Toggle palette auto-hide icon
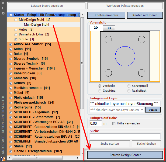This screenshot has width=166, height=162. pyautogui.click(x=3, y=9)
